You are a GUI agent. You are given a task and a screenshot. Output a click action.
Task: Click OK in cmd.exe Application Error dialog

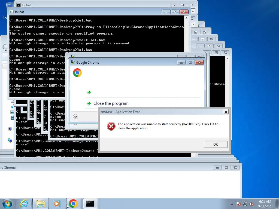point(215,144)
